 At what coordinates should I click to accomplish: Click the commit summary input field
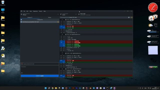tap(41, 64)
